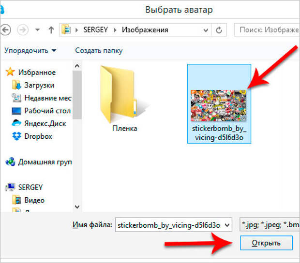
Task: Open Загрузки in the sidebar
Action: (x=39, y=85)
